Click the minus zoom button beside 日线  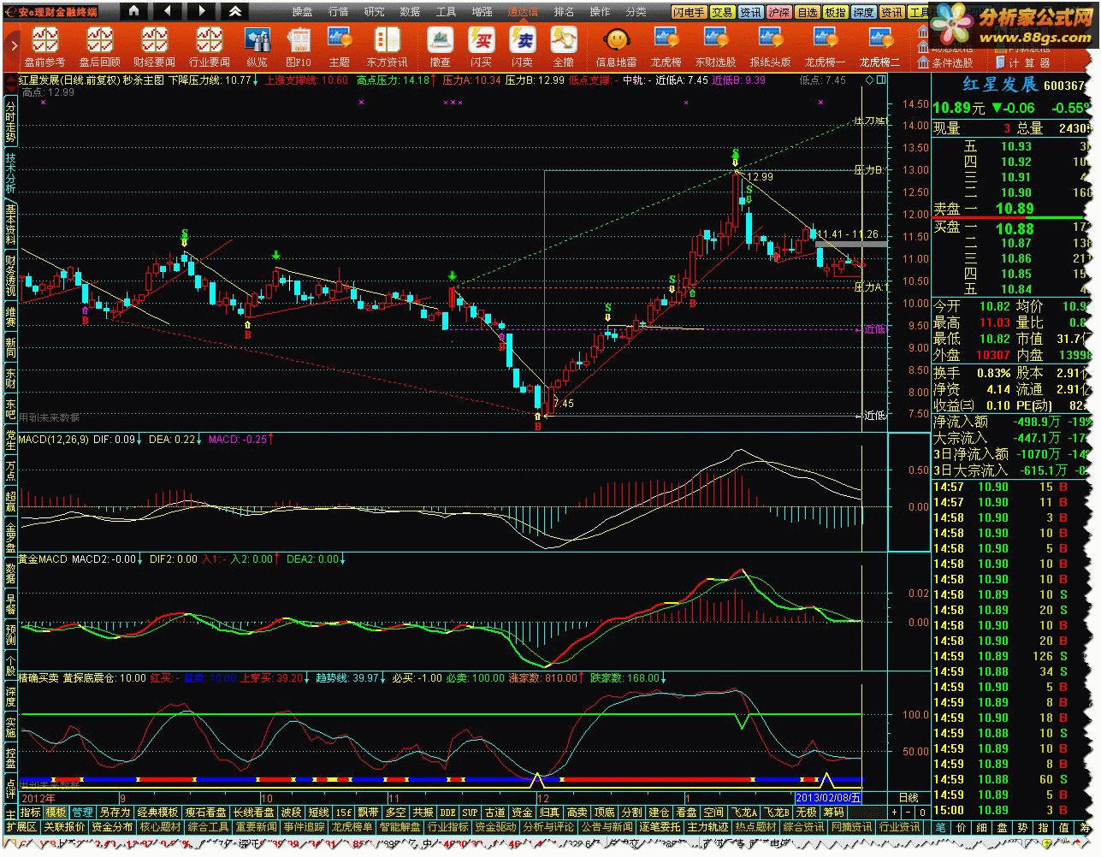point(909,813)
